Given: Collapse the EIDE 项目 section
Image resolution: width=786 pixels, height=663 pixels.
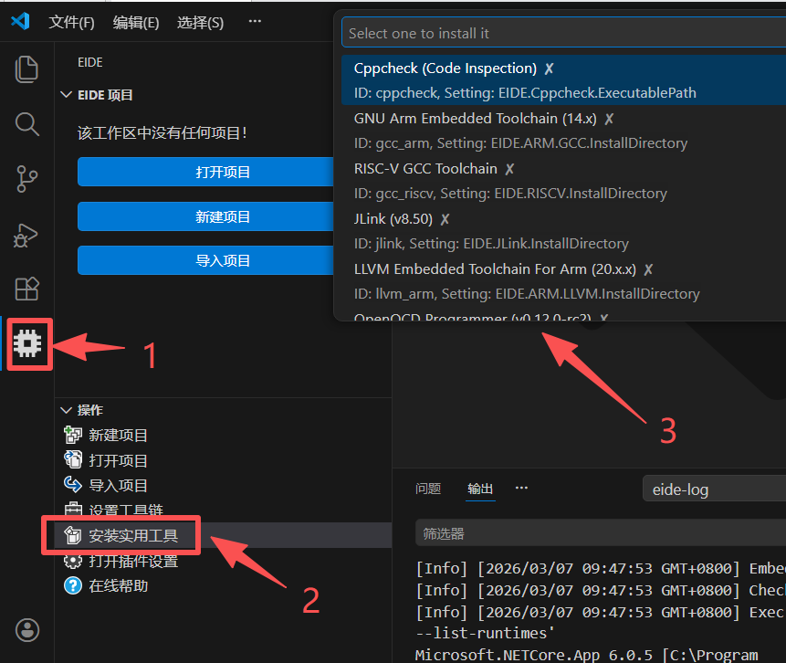Looking at the screenshot, I should pos(66,95).
